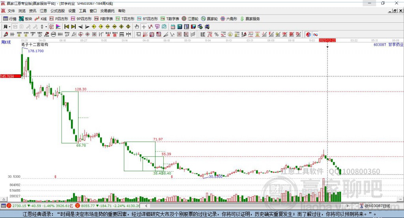Image resolution: width=404 pixels, height=218 pixels.
Task: Open the T数字表 tool
Action: (170, 19)
